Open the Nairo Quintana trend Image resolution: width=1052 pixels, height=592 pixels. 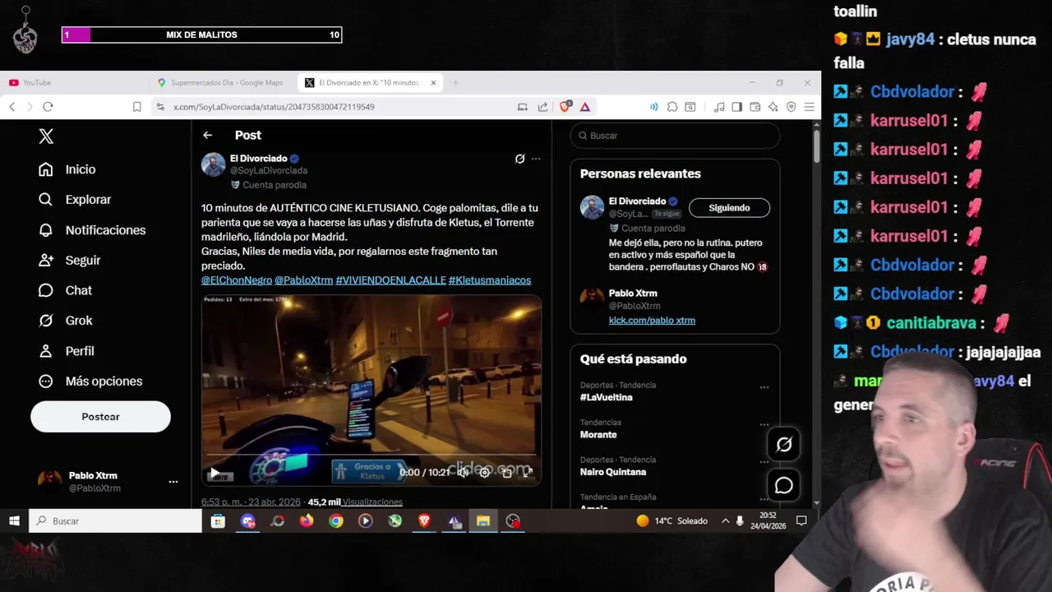pos(613,472)
